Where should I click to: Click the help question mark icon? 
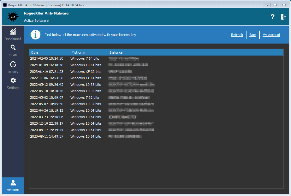click(x=272, y=17)
